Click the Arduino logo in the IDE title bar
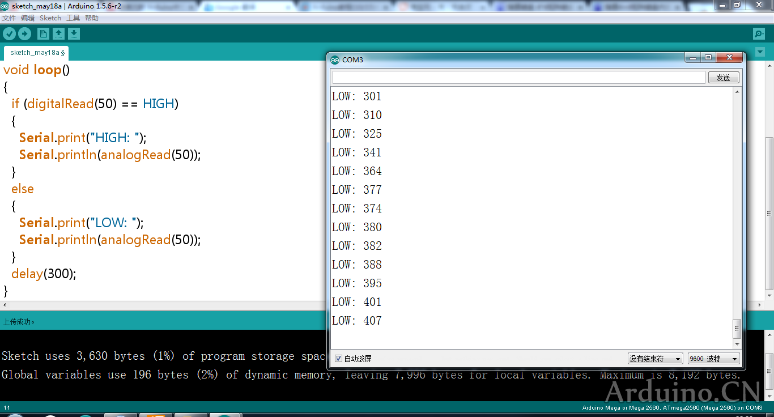Image resolution: width=774 pixels, height=417 pixels. click(5, 6)
